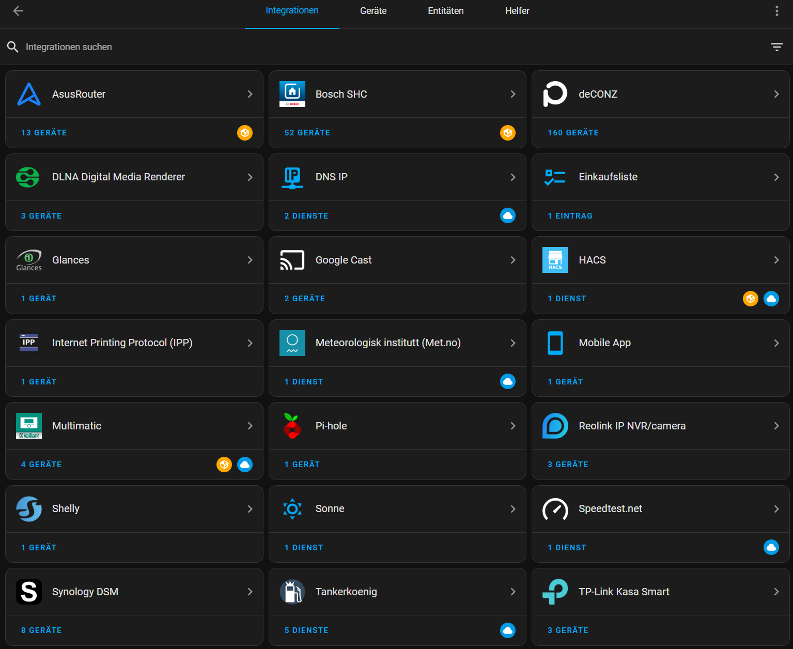Viewport: 793px width, 649px height.
Task: Click the search magnifier icon
Action: coord(12,47)
